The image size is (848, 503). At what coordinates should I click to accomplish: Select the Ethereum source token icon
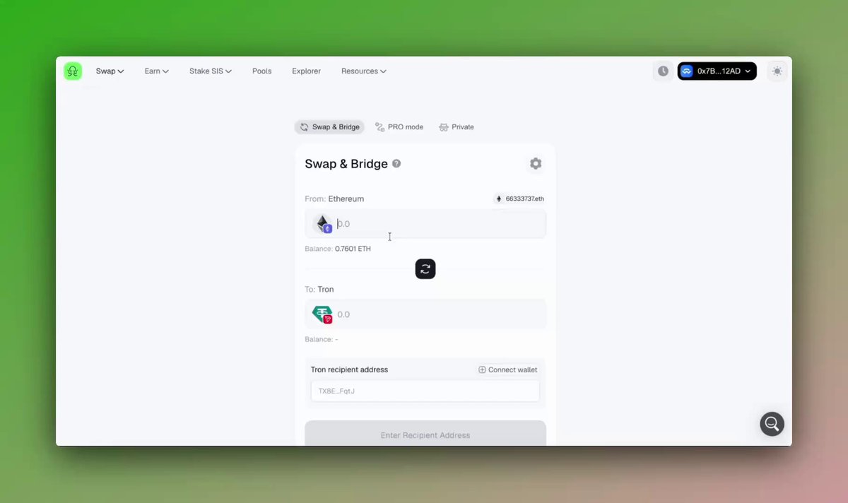(323, 224)
